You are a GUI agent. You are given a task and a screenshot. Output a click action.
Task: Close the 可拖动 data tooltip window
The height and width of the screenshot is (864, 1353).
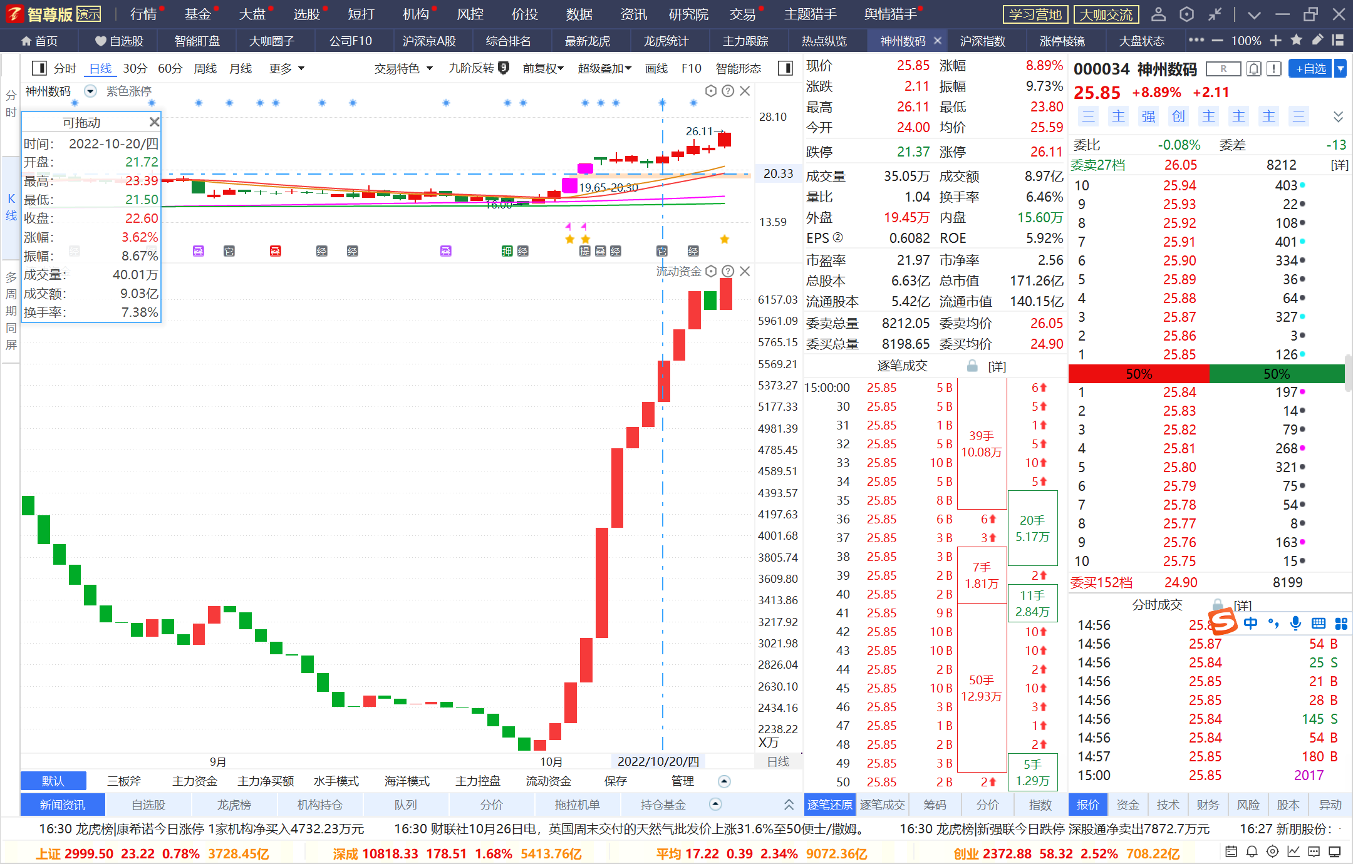click(x=154, y=122)
